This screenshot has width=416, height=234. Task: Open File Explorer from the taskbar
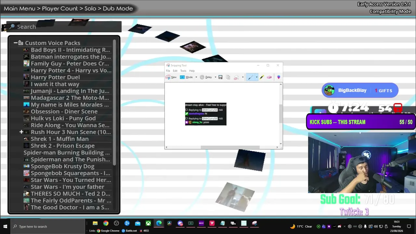pos(95,223)
